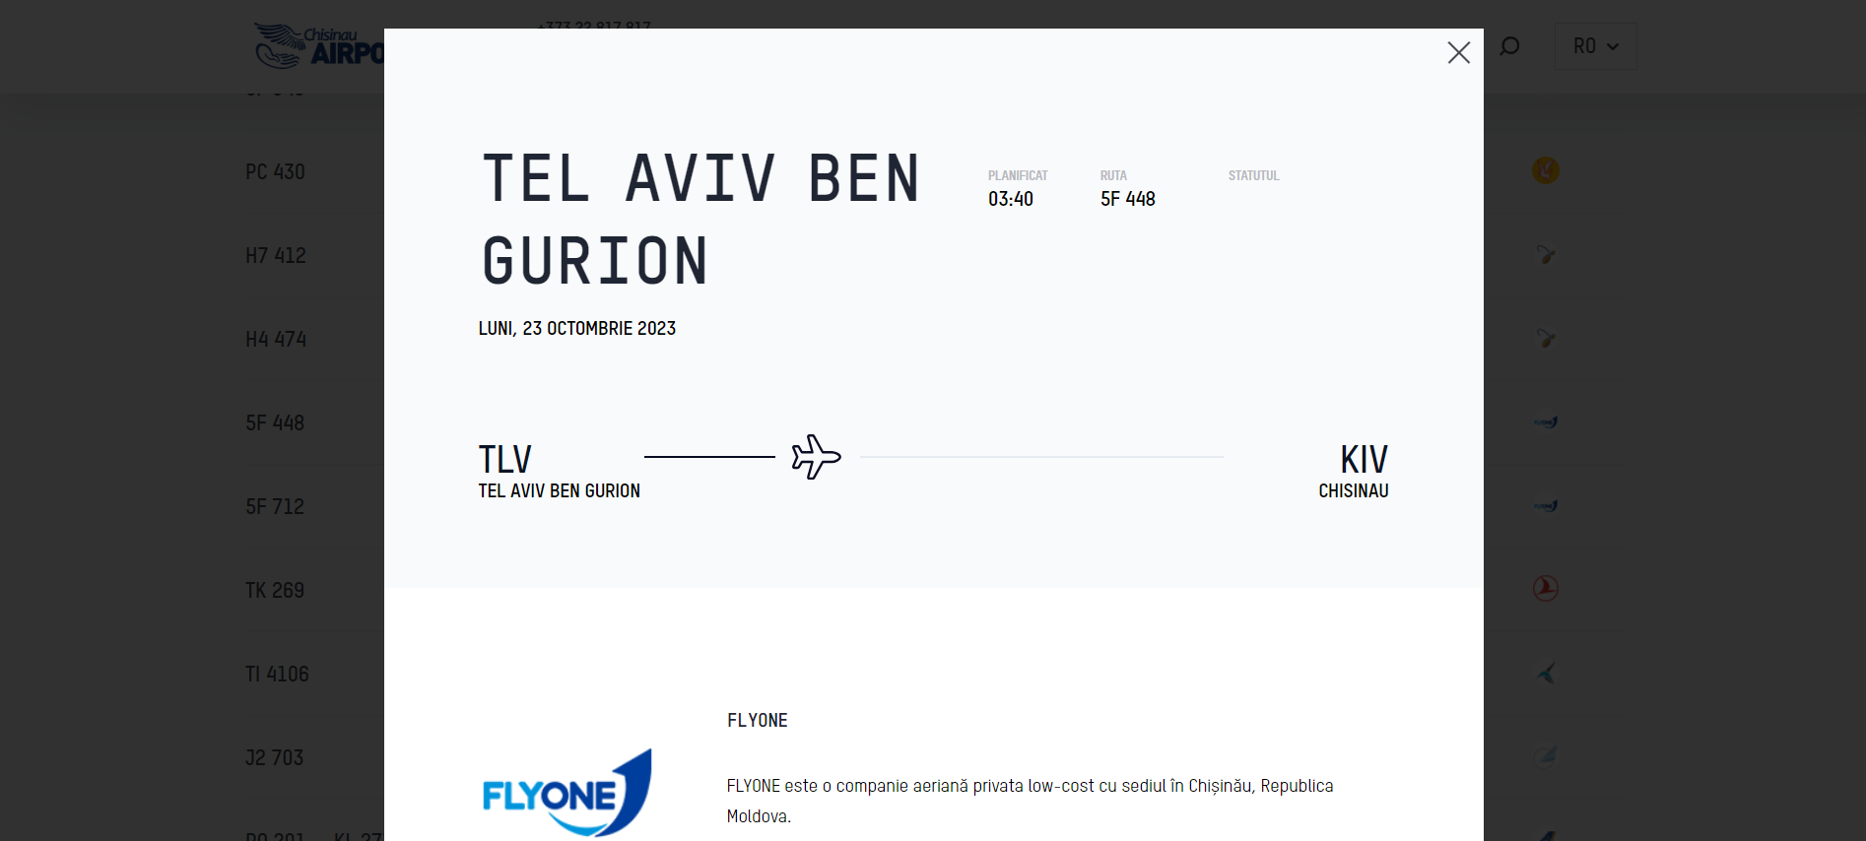The width and height of the screenshot is (1866, 841).
Task: Click the airline icon for TI 4106
Action: [1546, 674]
